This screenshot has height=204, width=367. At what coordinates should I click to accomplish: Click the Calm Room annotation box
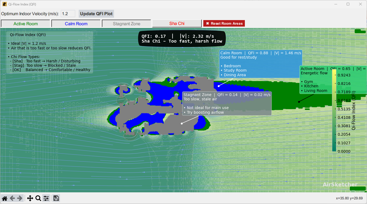click(x=260, y=64)
